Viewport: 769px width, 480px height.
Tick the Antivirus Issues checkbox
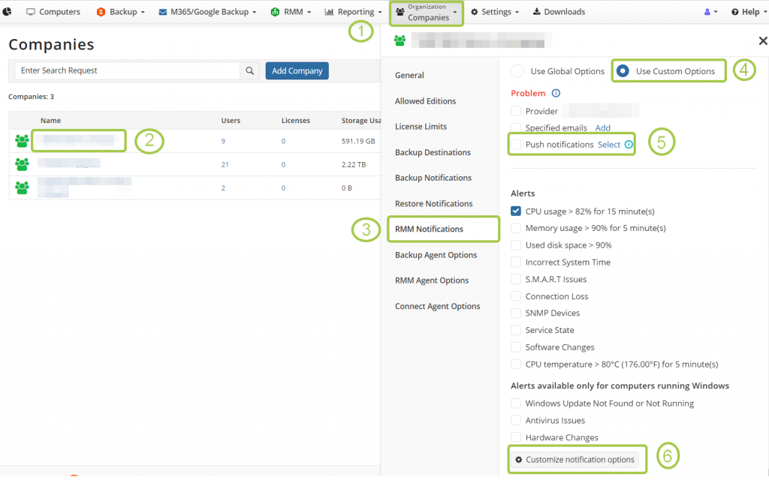point(516,420)
